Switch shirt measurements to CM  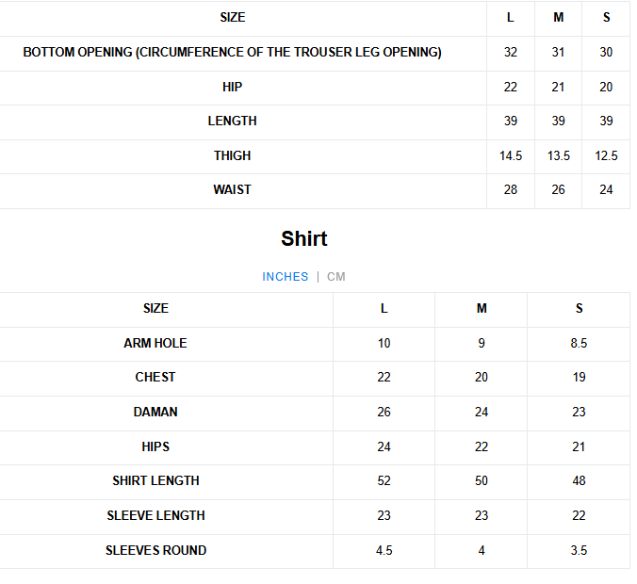click(336, 277)
